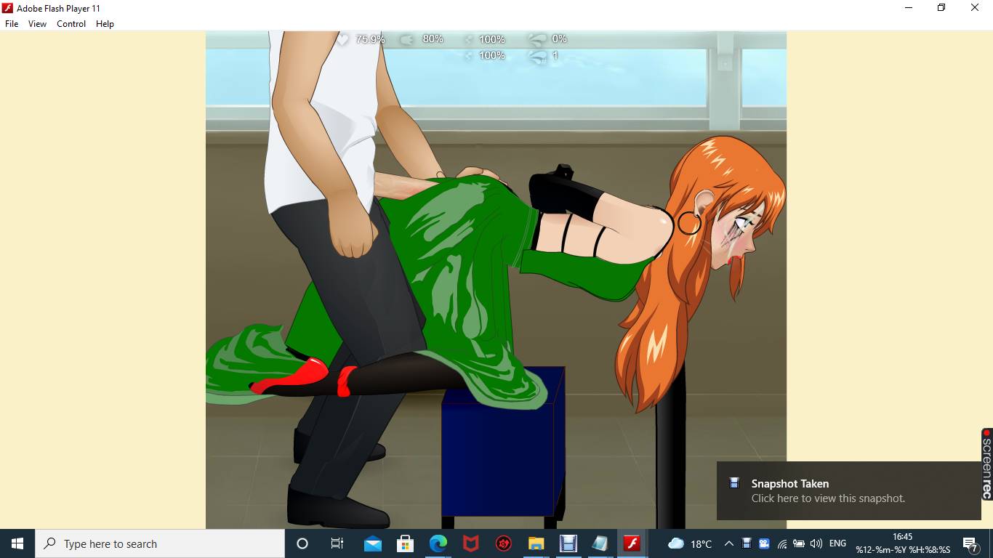Click the Cortana circle icon in taskbar
The height and width of the screenshot is (558, 993).
302,543
